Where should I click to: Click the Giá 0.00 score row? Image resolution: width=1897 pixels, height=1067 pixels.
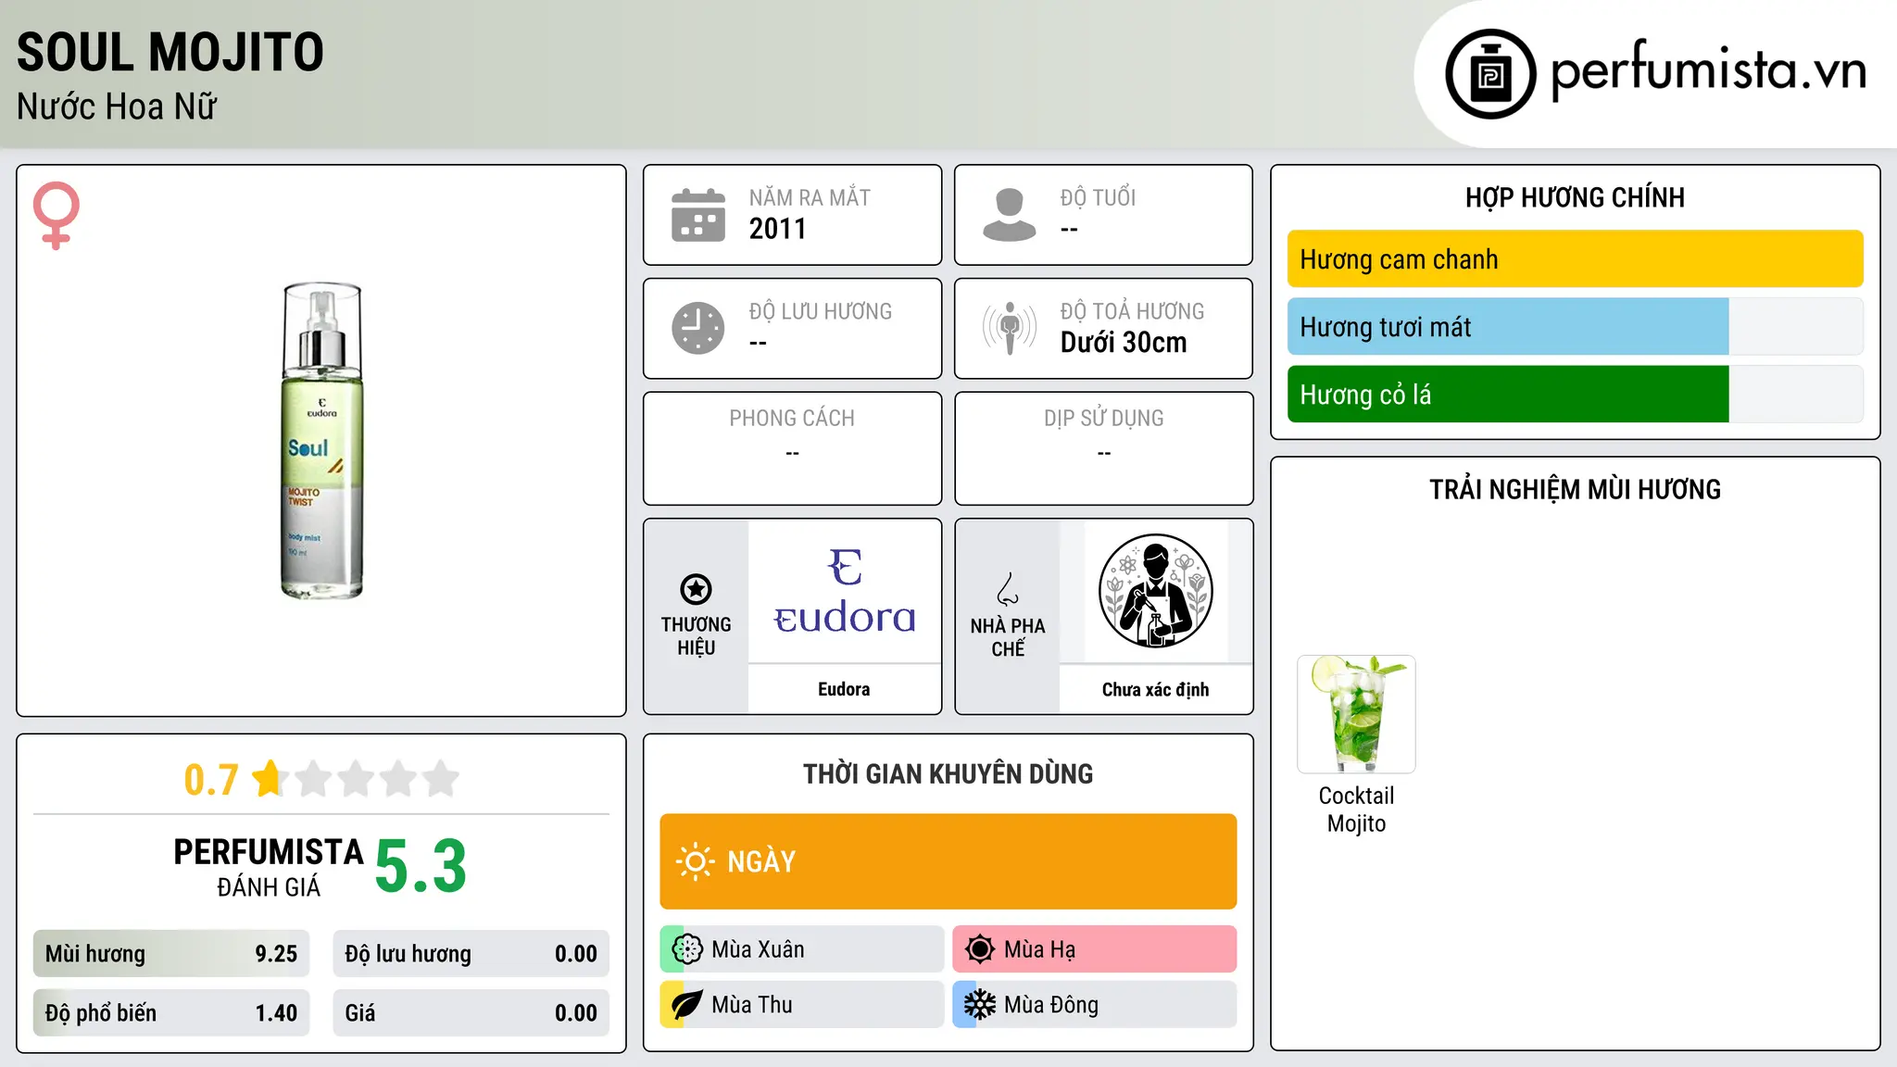click(471, 1013)
